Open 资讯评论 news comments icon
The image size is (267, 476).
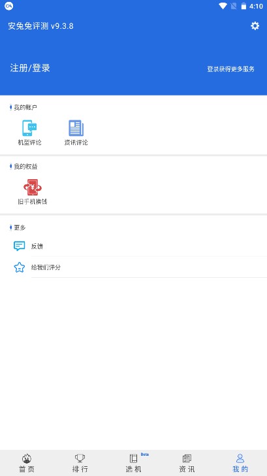click(76, 128)
